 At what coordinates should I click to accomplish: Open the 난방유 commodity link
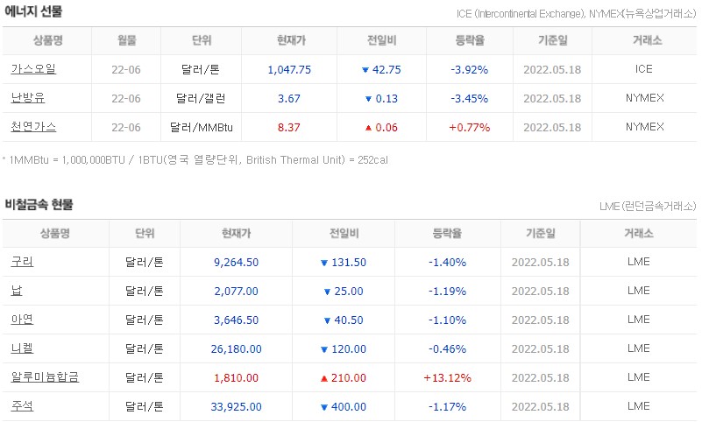click(28, 98)
